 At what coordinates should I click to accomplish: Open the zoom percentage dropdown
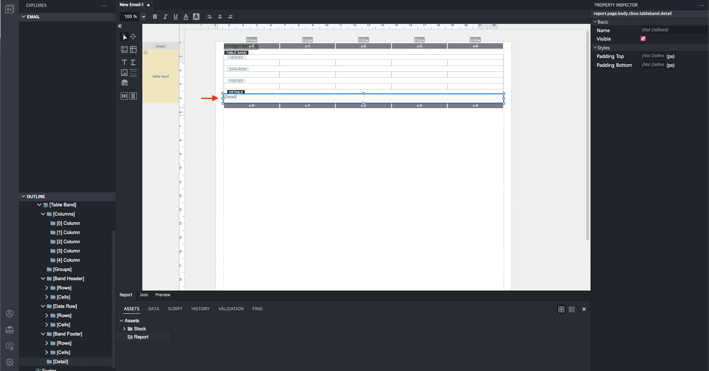[144, 17]
